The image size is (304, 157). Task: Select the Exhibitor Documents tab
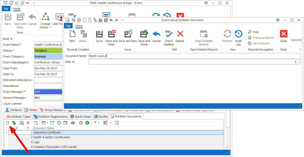point(126,116)
